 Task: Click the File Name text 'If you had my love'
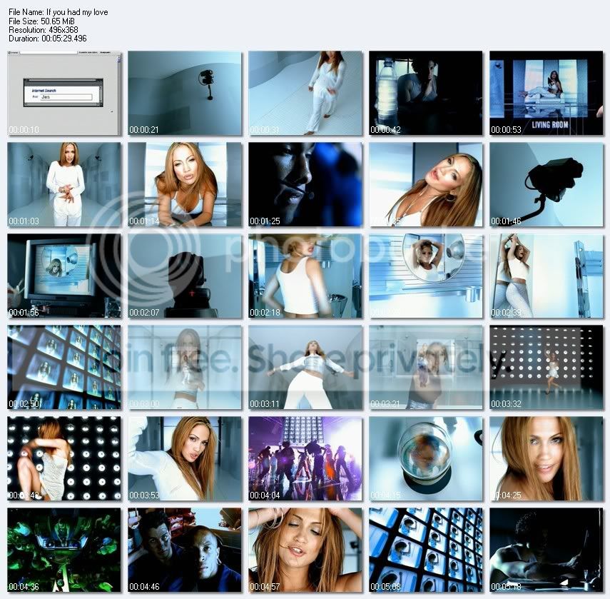[x=77, y=12]
